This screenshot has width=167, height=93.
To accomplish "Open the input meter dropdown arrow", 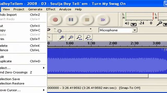I will pyautogui.click(x=165, y=25).
